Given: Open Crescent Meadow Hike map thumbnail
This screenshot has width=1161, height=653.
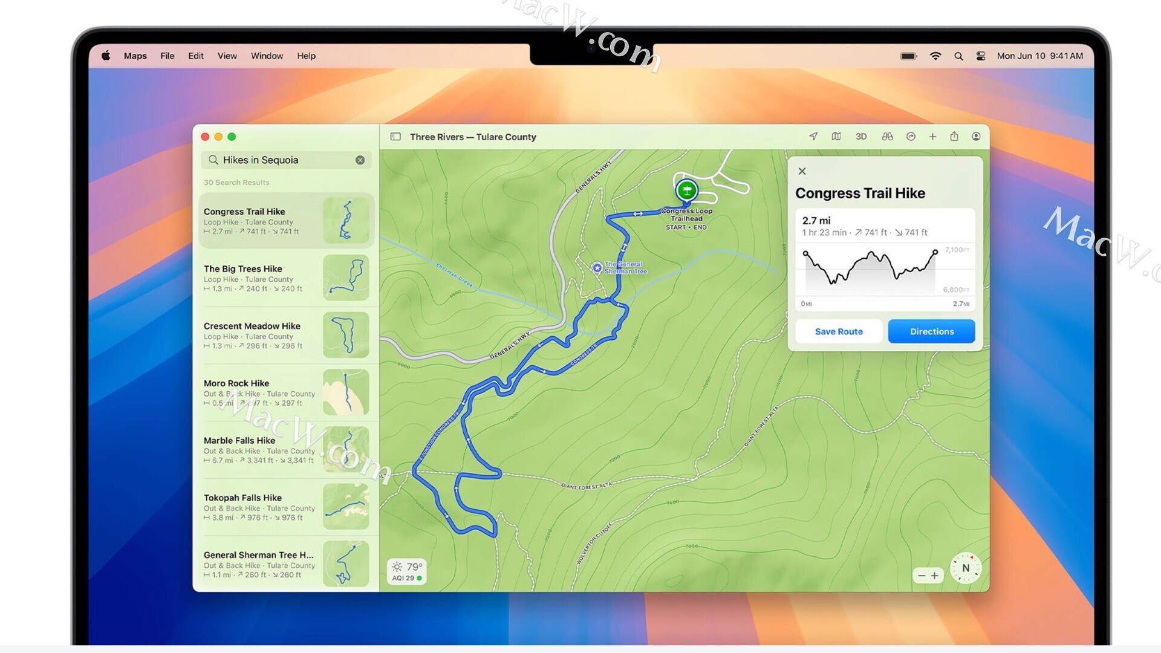Looking at the screenshot, I should pyautogui.click(x=346, y=335).
